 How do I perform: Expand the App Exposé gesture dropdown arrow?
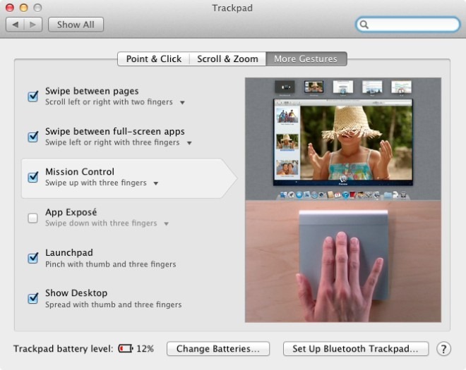click(167, 223)
